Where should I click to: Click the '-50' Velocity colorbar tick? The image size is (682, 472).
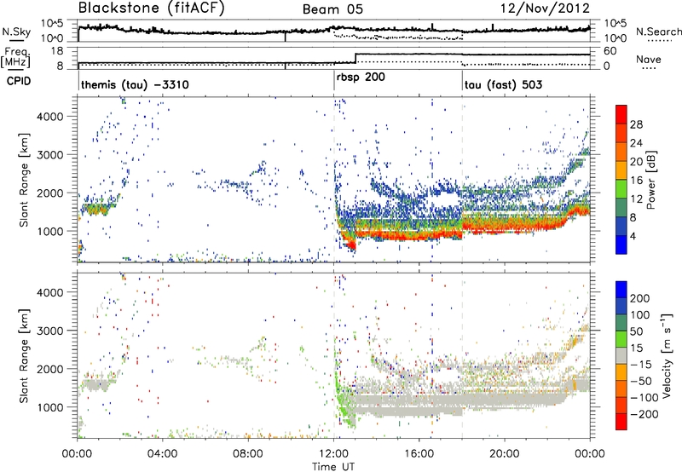tap(642, 381)
